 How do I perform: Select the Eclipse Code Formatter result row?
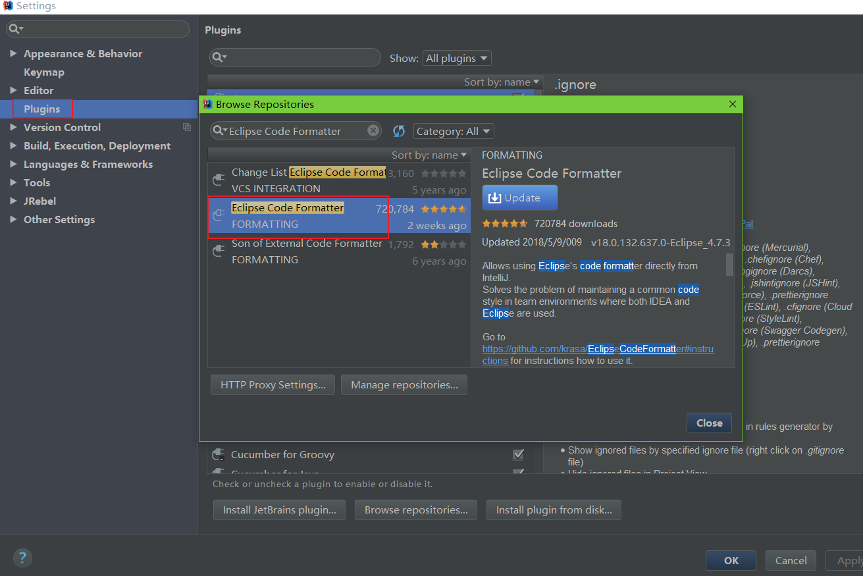pos(339,216)
